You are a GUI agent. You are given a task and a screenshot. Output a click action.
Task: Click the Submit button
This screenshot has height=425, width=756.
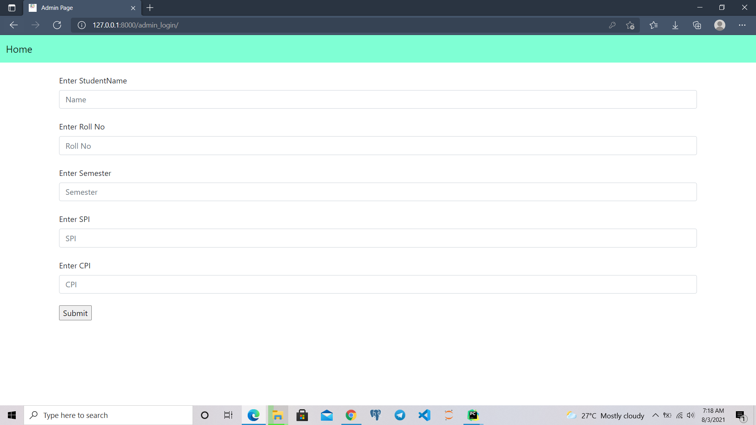point(75,313)
